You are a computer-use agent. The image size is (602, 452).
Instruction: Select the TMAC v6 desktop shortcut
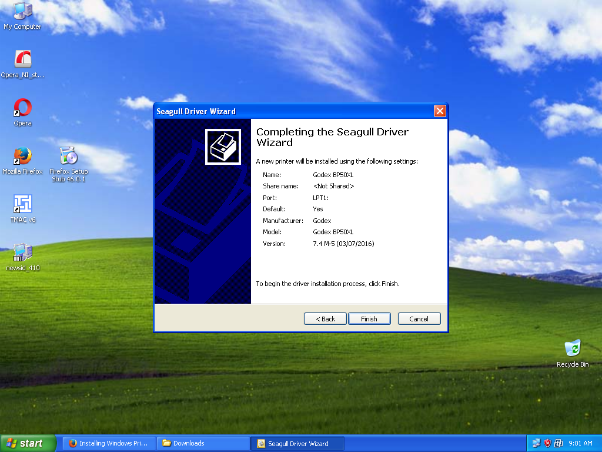(23, 209)
